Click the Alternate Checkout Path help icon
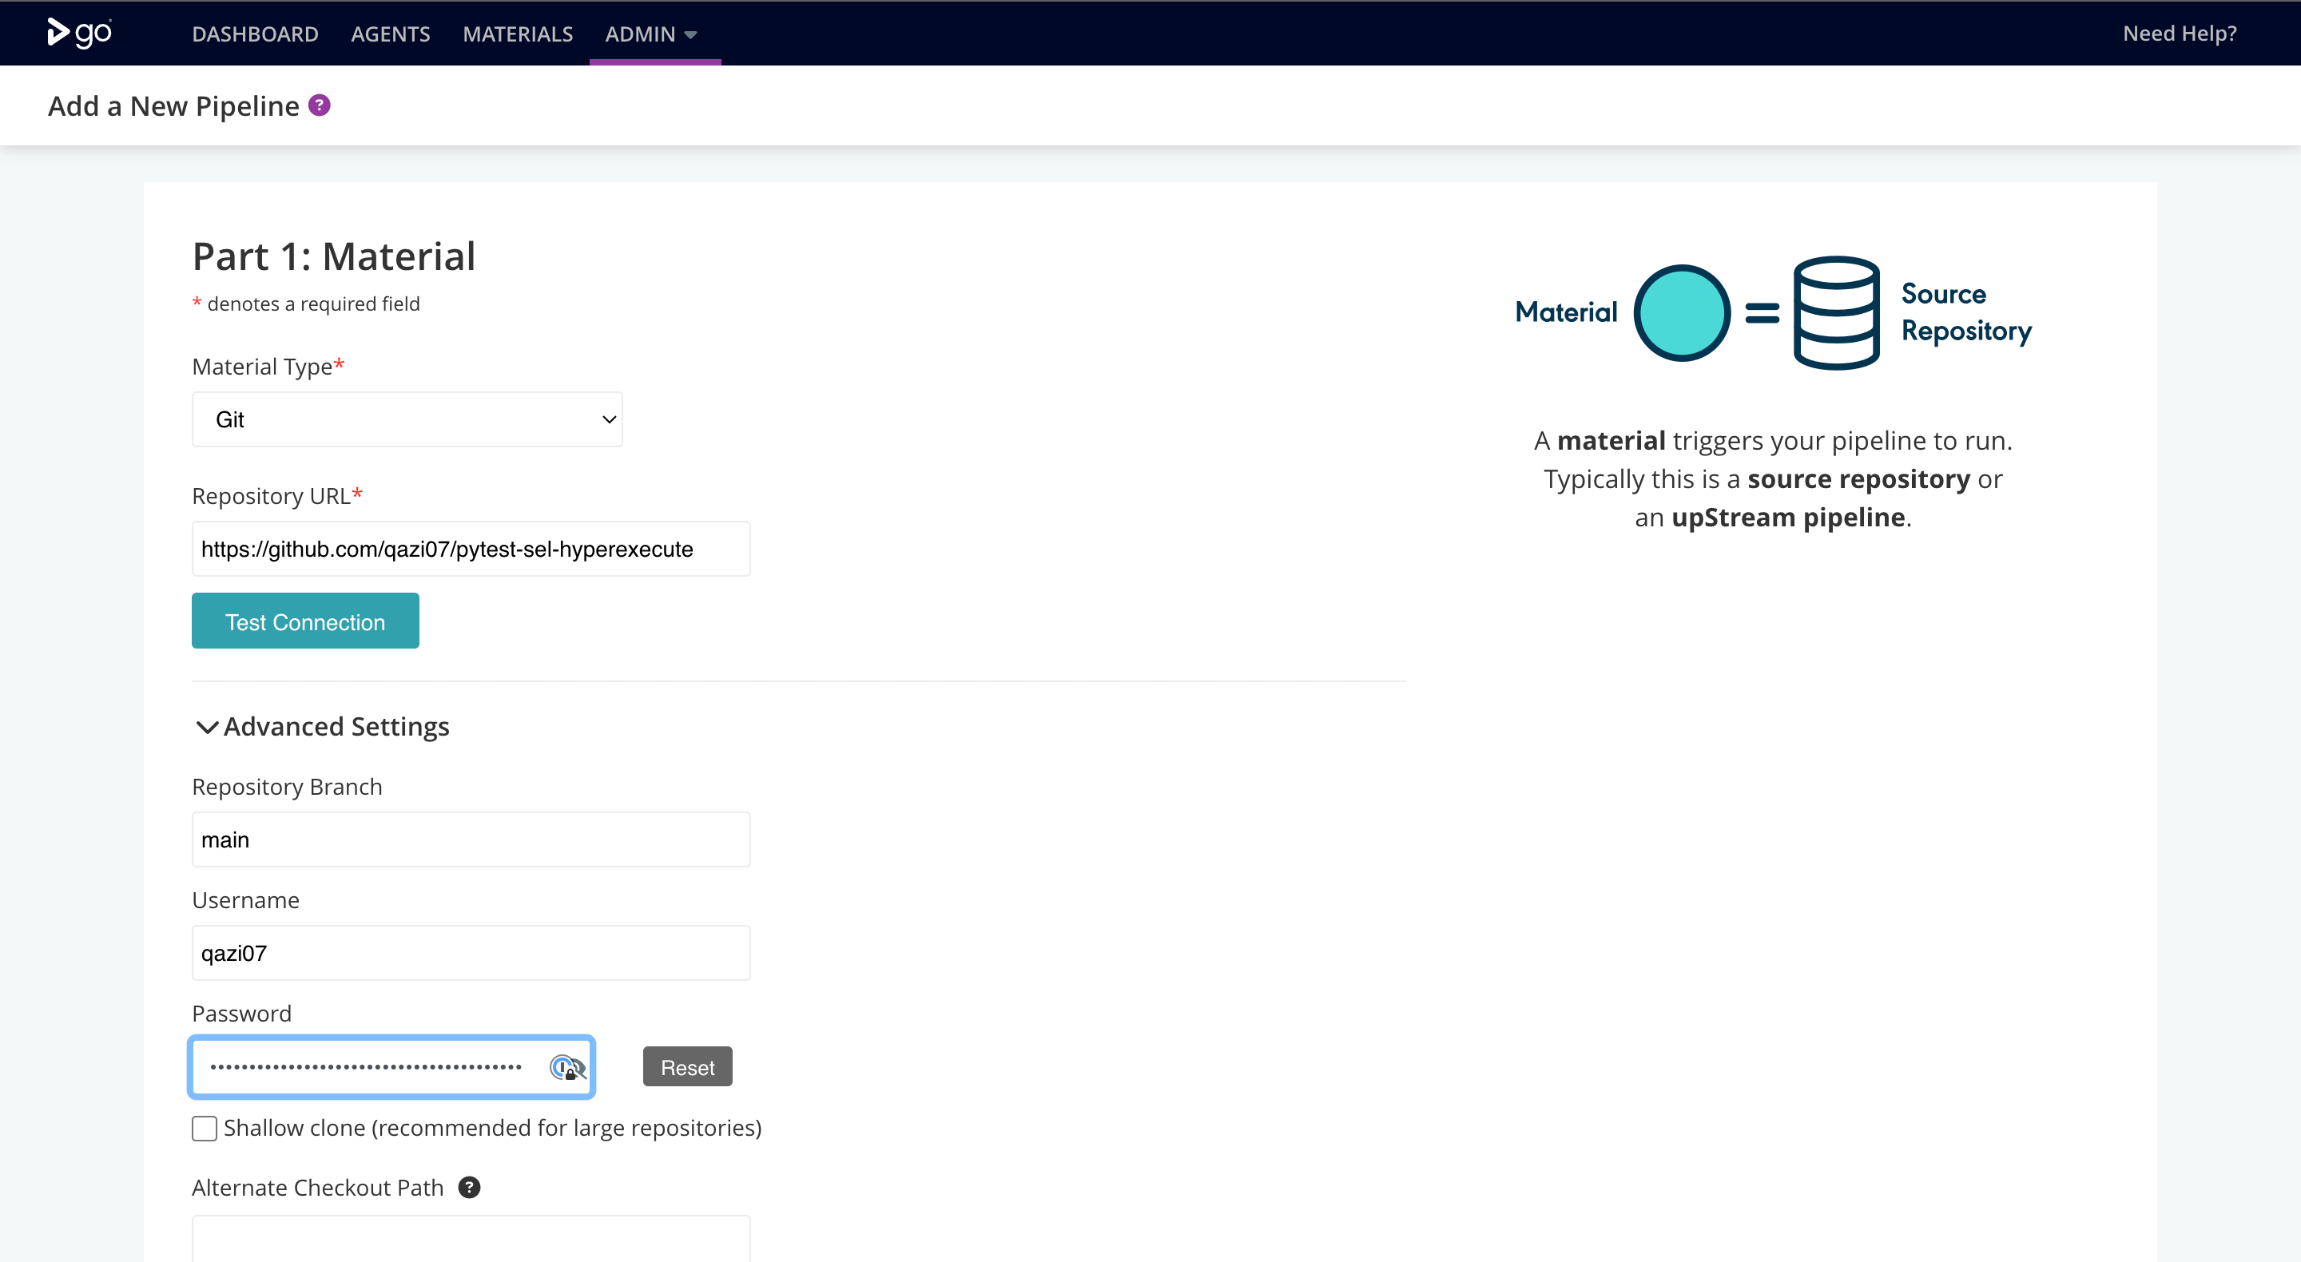The width and height of the screenshot is (2301, 1262). pos(469,1187)
